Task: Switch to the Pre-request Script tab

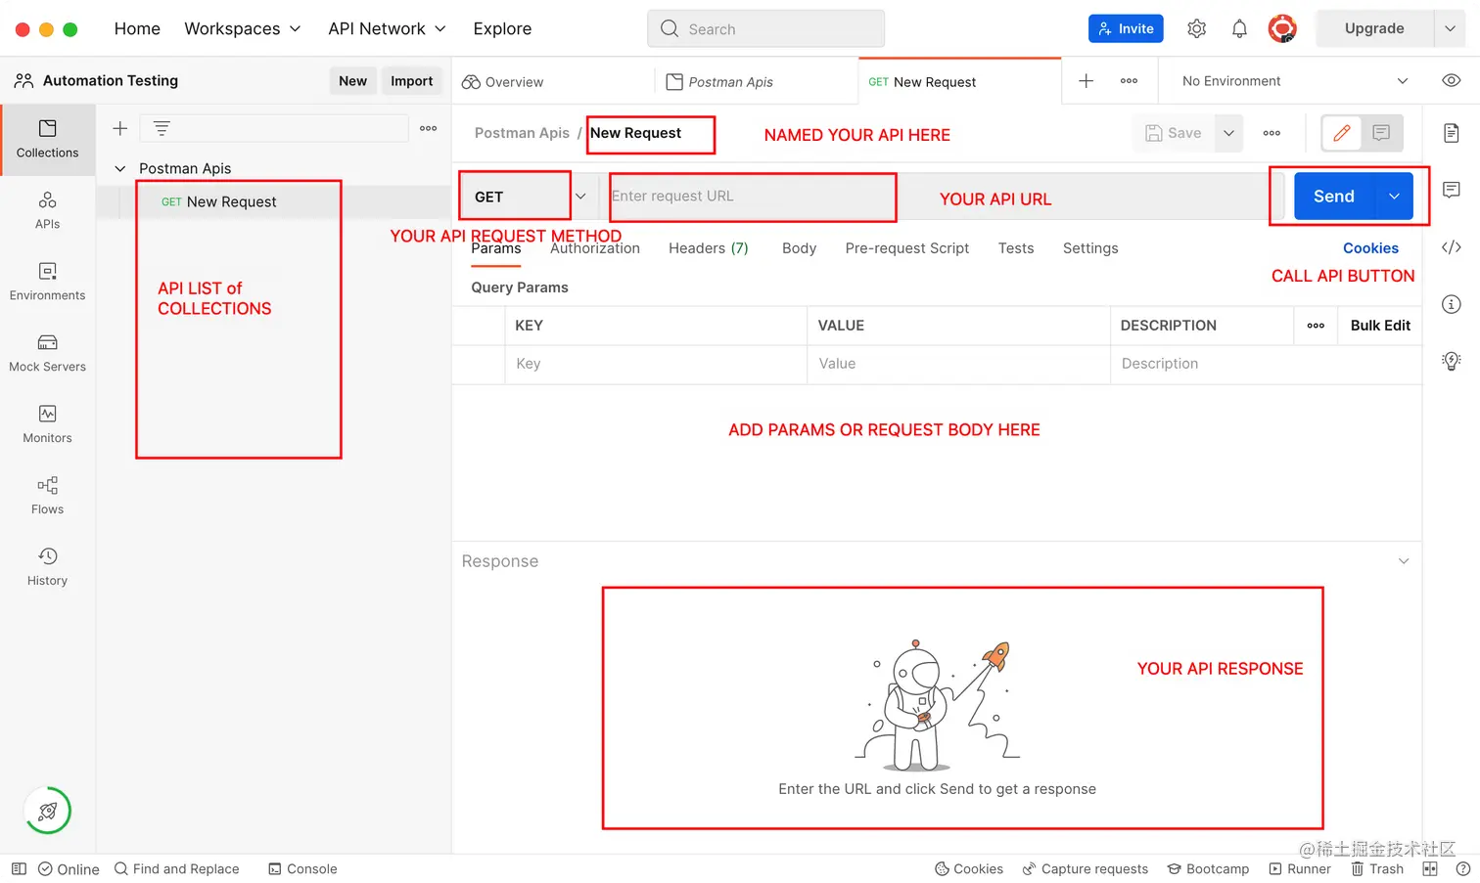Action: (x=907, y=248)
